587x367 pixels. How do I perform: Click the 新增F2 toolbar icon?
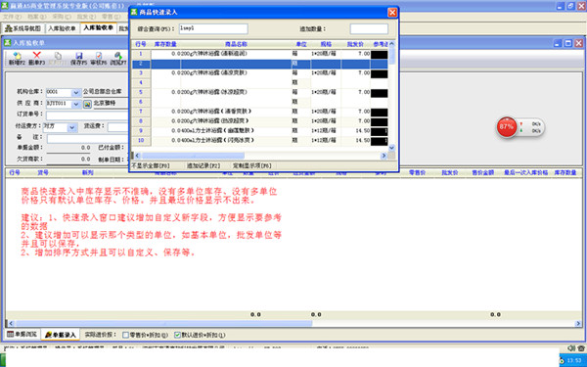pos(17,59)
